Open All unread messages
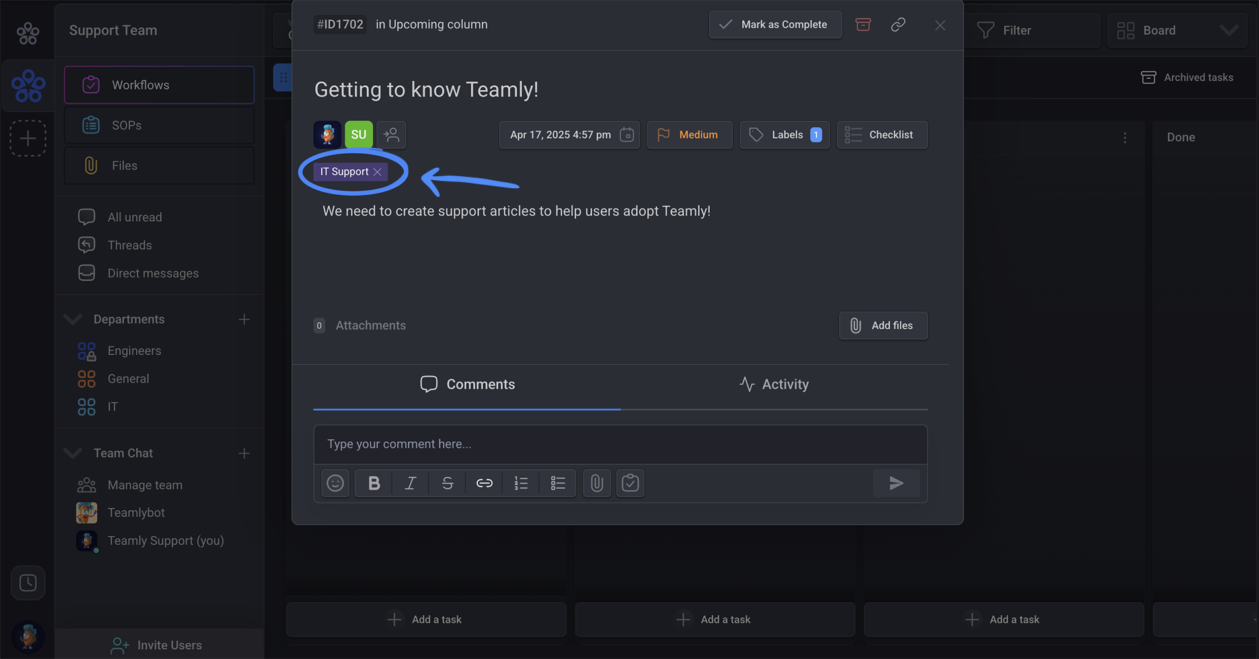The height and width of the screenshot is (659, 1259). (x=134, y=217)
